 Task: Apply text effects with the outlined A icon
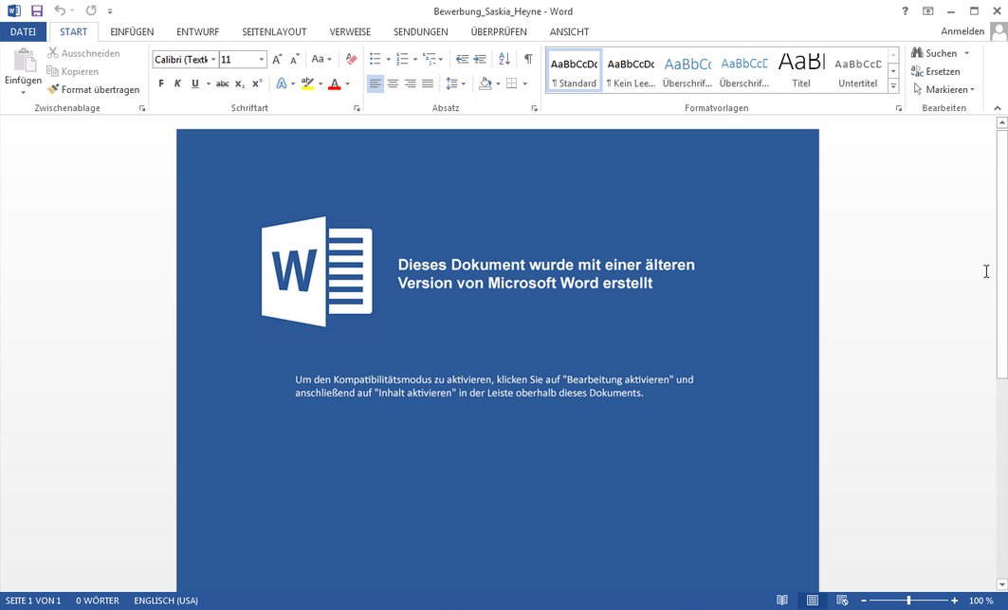[x=282, y=83]
